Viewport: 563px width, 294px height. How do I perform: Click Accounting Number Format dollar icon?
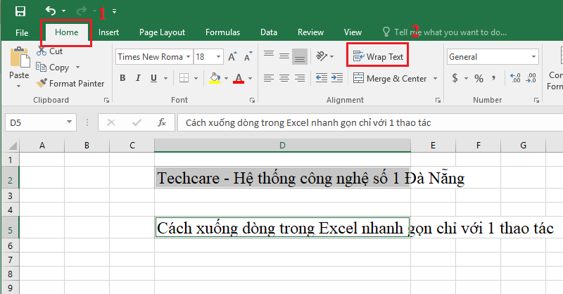455,78
